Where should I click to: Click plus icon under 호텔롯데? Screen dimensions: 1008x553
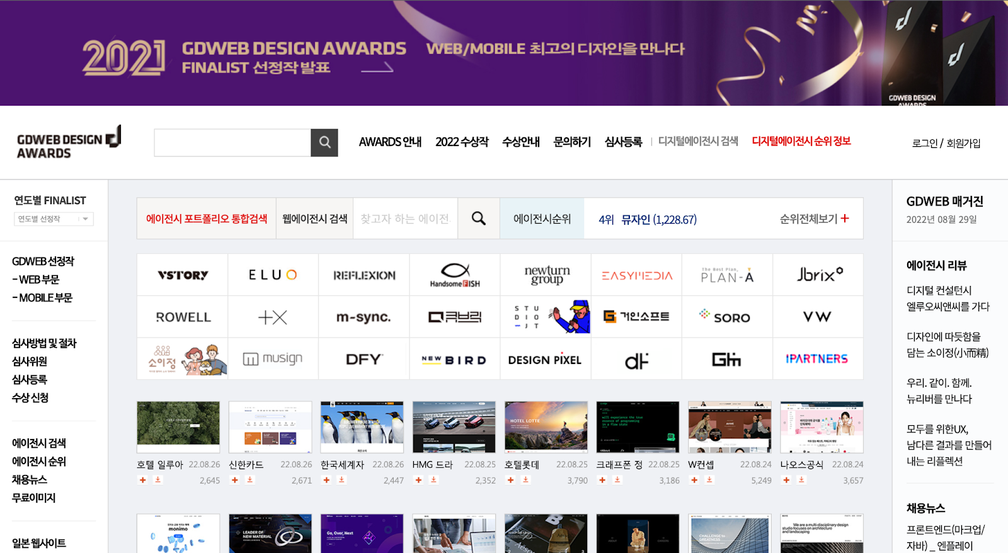[x=511, y=480]
